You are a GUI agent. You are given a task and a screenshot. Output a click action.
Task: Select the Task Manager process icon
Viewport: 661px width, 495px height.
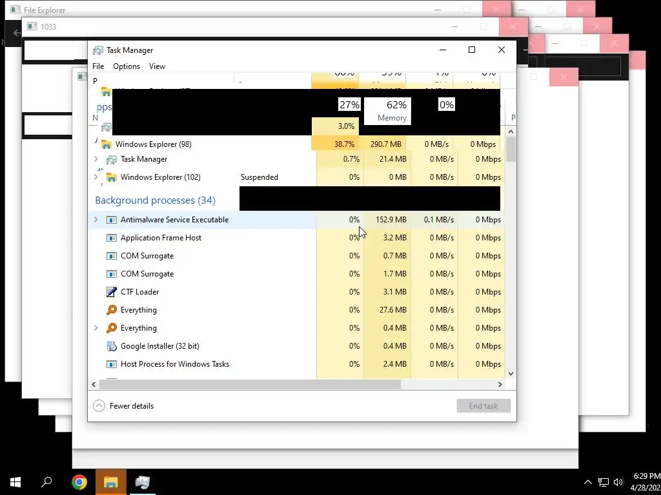click(111, 160)
